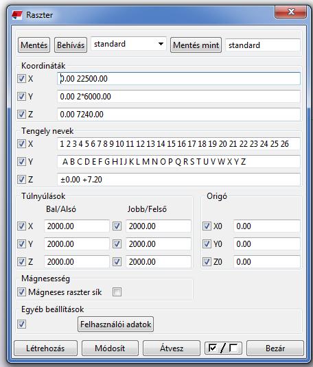Click the Átvesz button

click(172, 348)
